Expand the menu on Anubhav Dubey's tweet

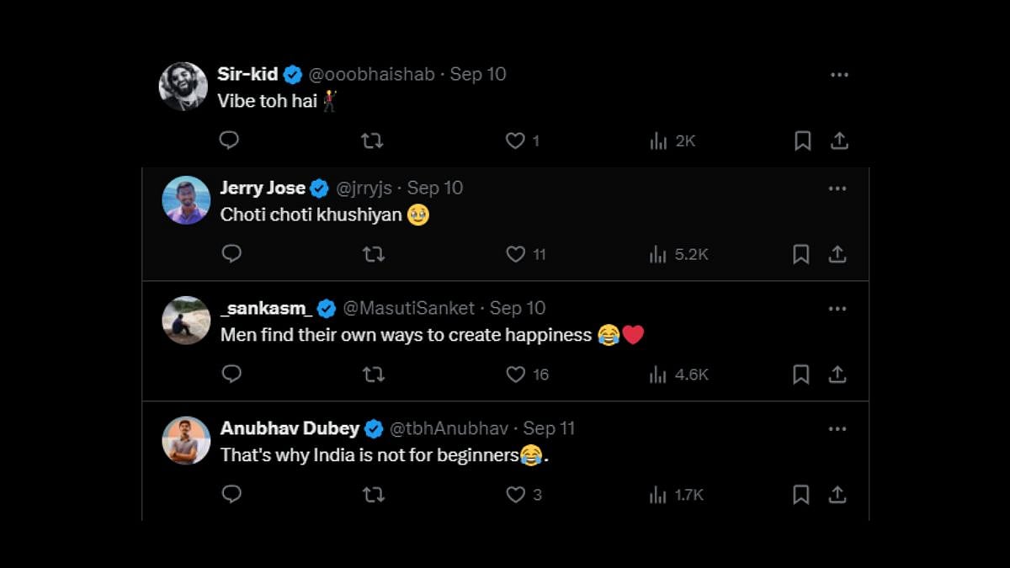click(837, 429)
